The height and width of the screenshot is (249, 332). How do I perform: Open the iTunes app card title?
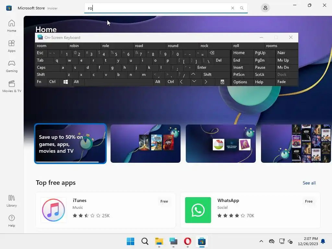click(79, 200)
